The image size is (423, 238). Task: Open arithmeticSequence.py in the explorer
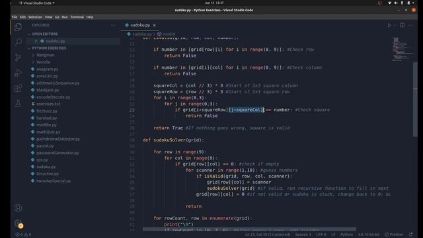58,83
